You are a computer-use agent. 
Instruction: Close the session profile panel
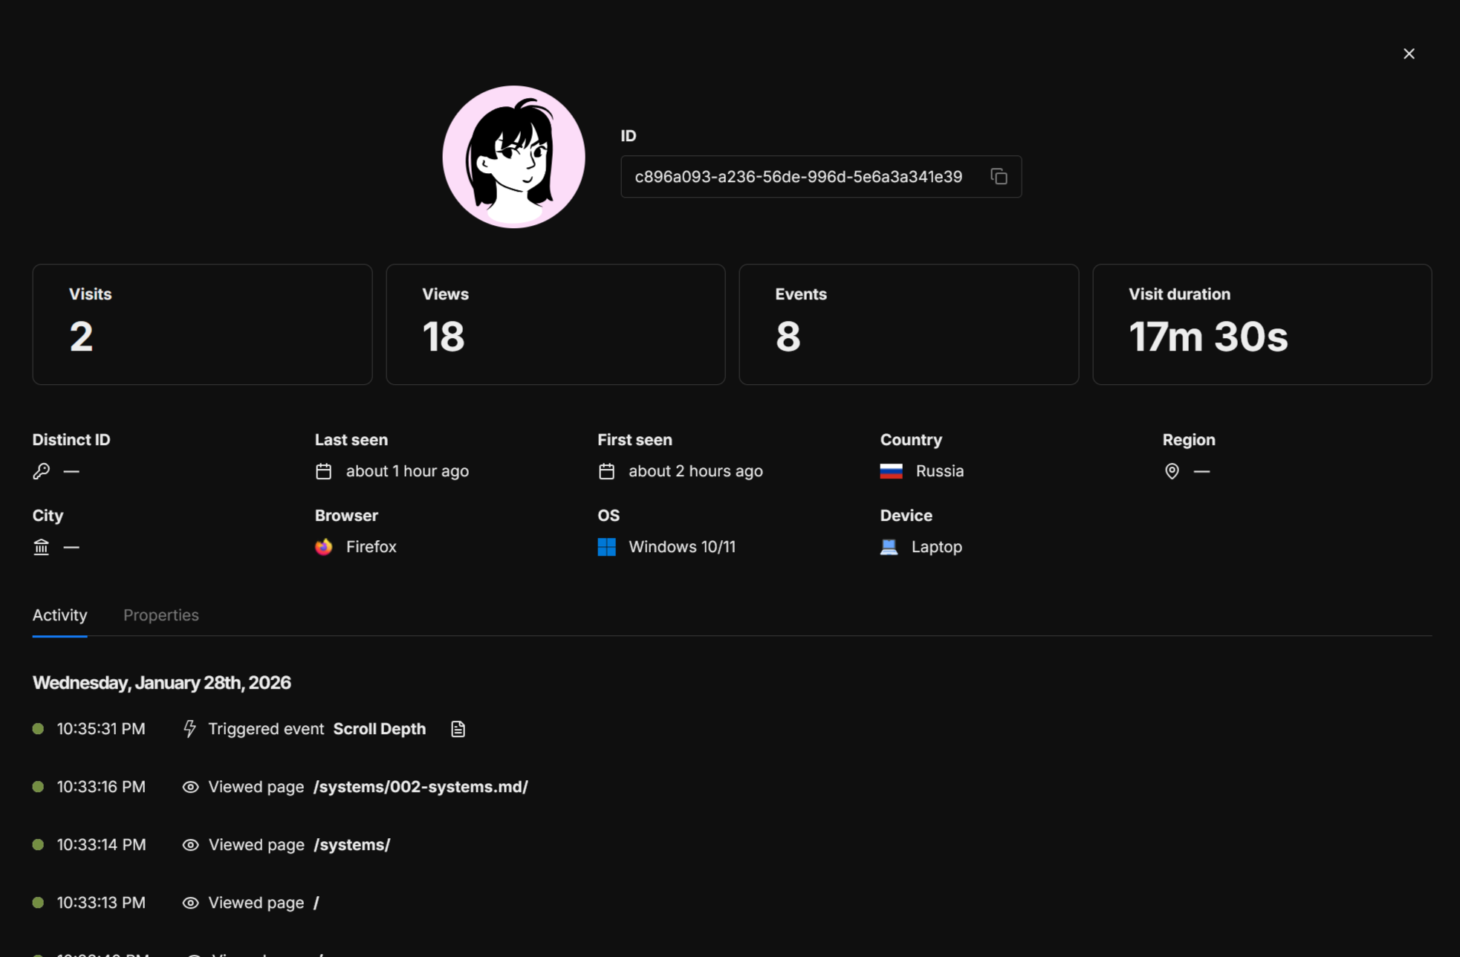pyautogui.click(x=1409, y=53)
